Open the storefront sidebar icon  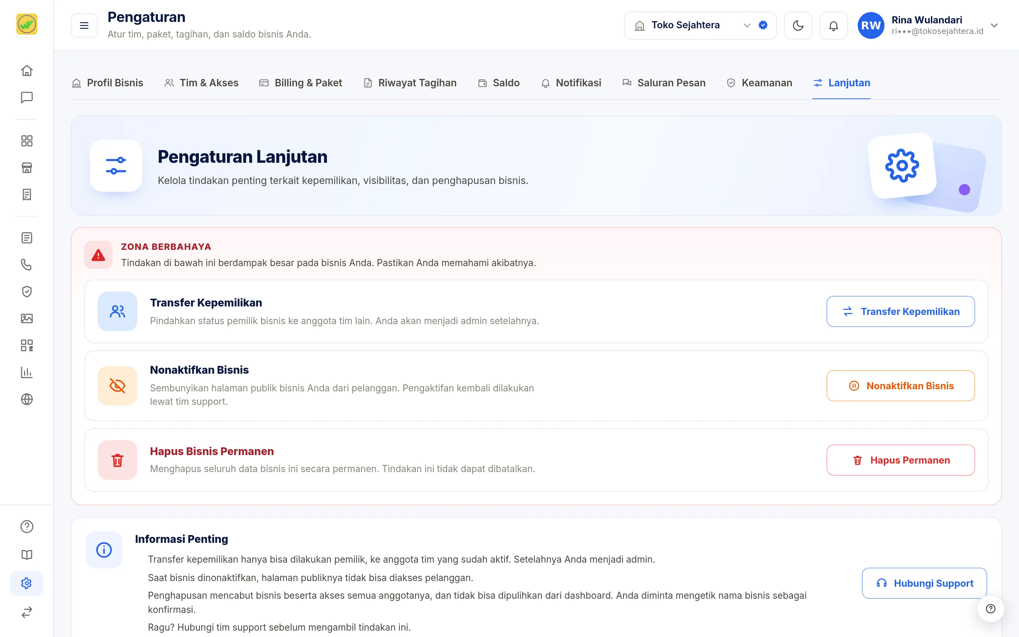pyautogui.click(x=27, y=168)
